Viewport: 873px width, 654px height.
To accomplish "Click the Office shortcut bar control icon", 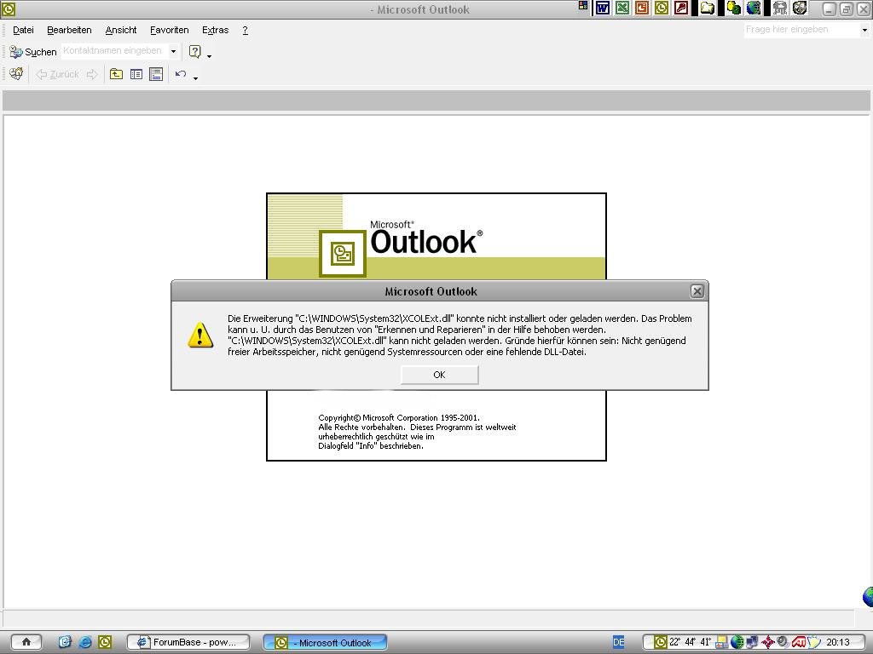I will [583, 6].
